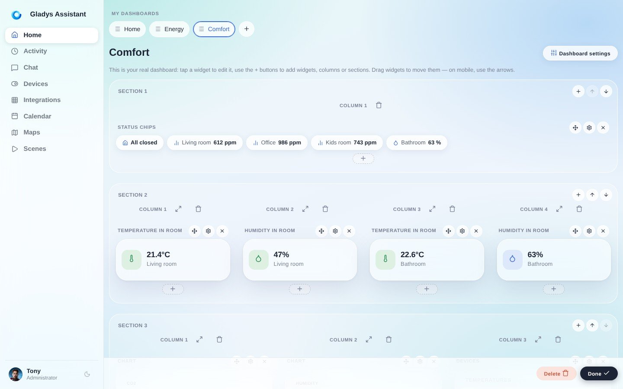623x389 pixels.
Task: Remove the Status Chips widget
Action: pyautogui.click(x=603, y=128)
